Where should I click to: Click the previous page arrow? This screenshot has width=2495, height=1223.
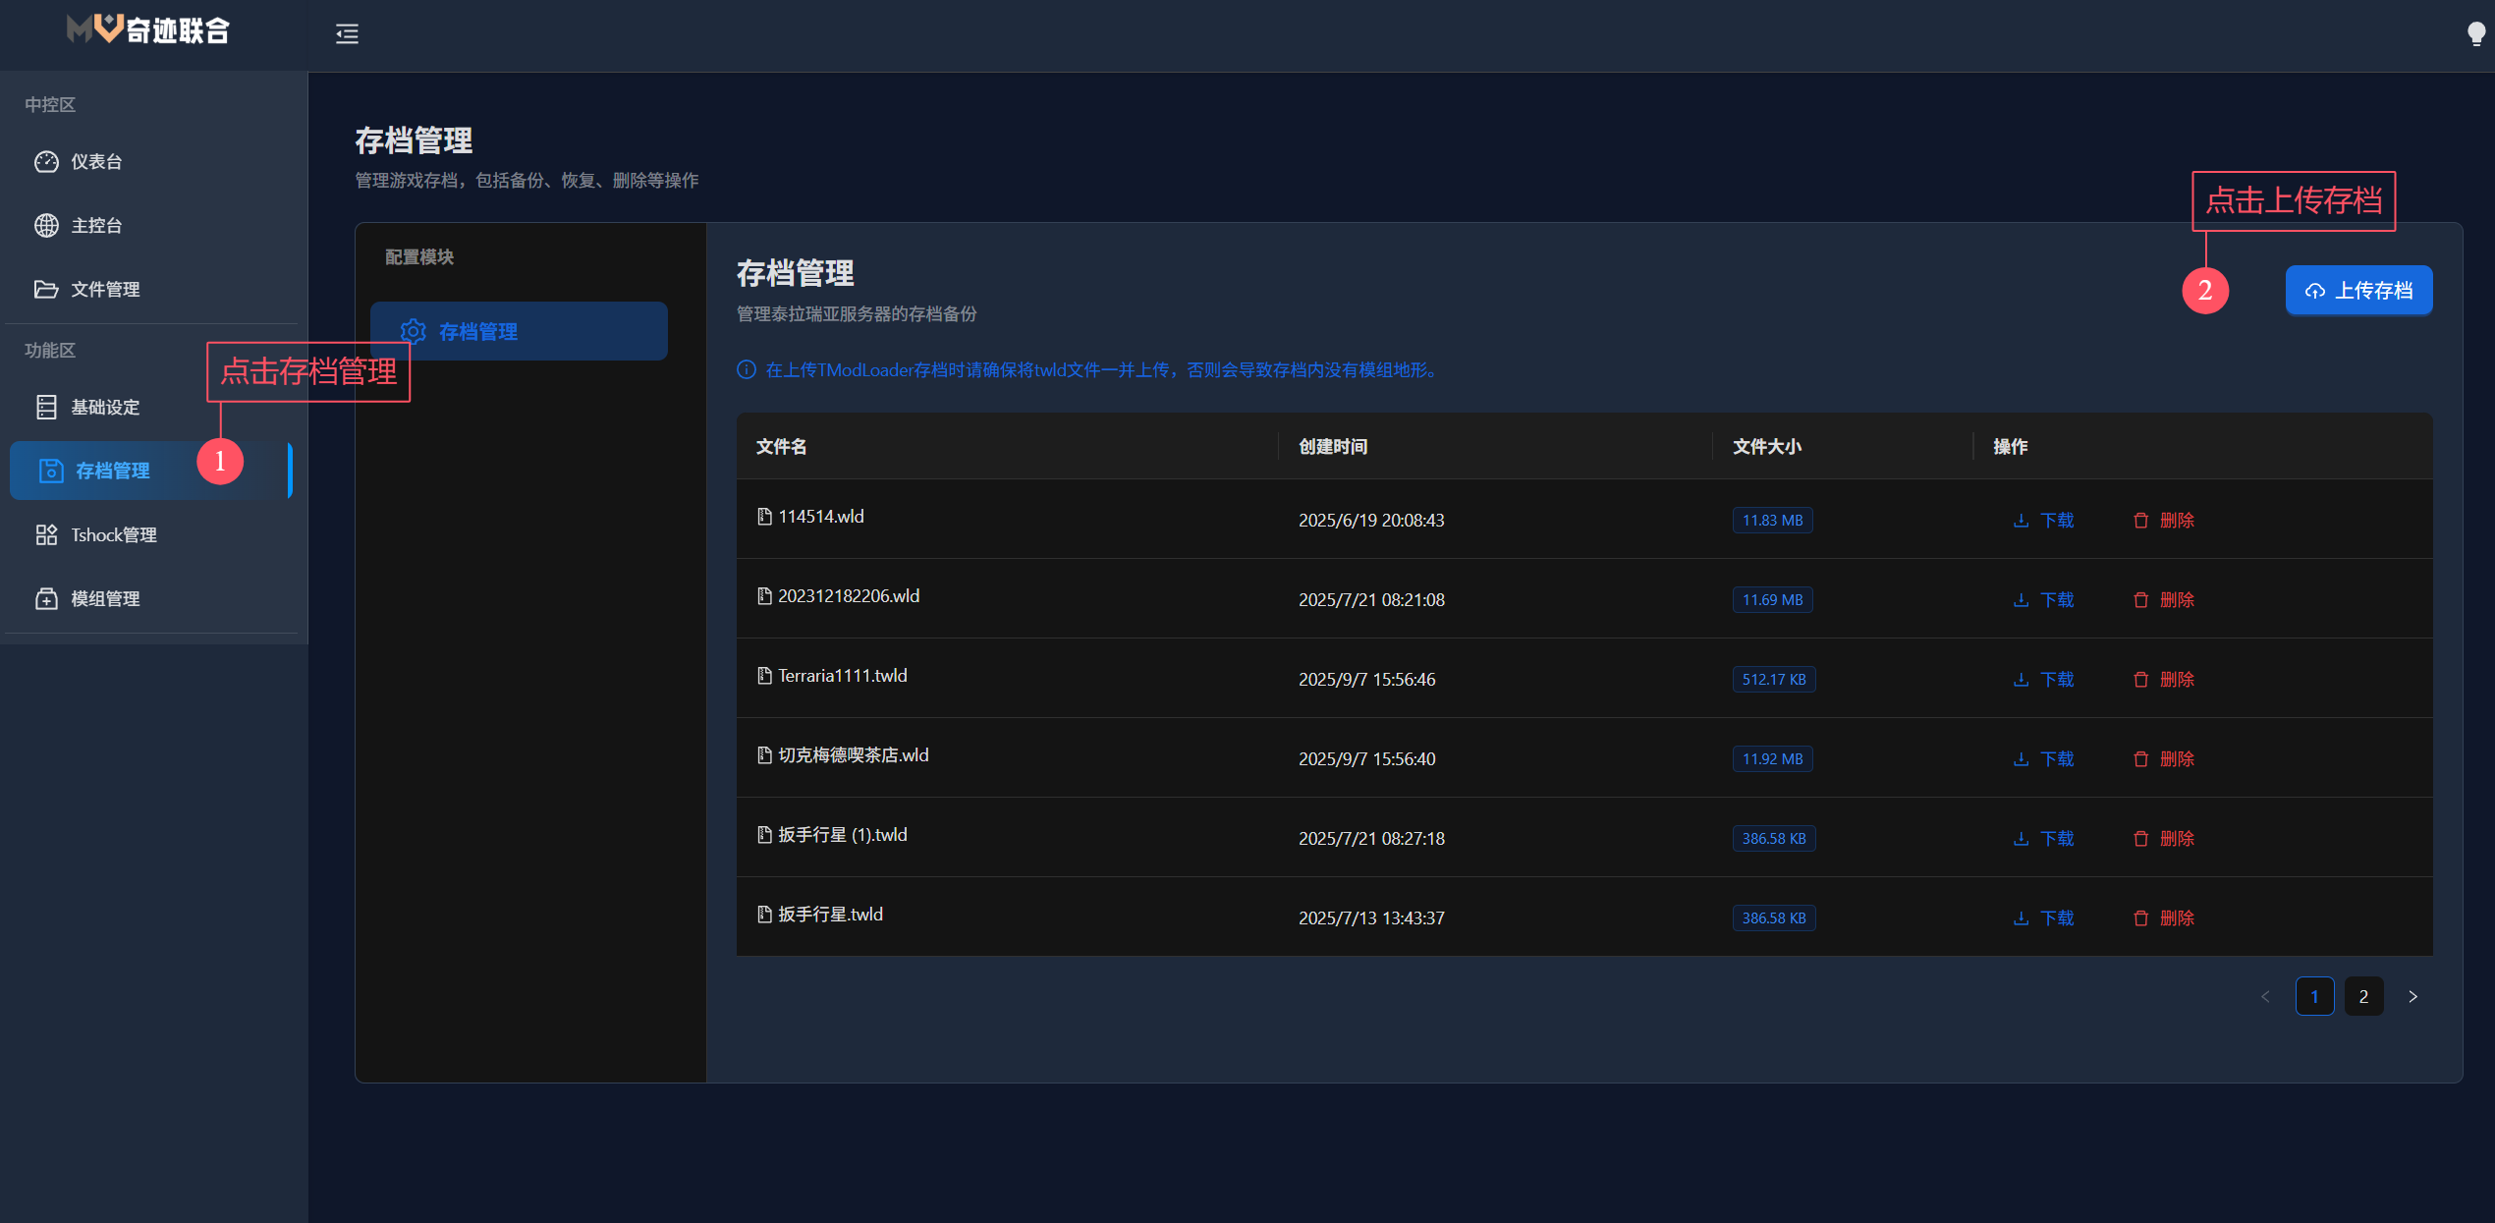pyautogui.click(x=2265, y=997)
